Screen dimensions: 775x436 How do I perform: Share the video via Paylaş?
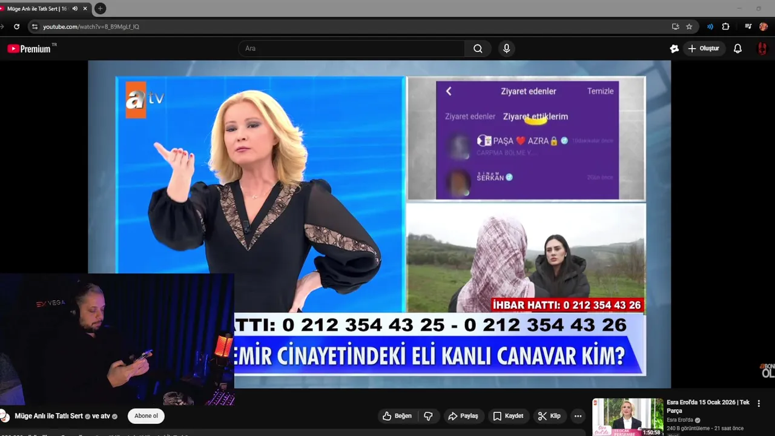point(463,416)
